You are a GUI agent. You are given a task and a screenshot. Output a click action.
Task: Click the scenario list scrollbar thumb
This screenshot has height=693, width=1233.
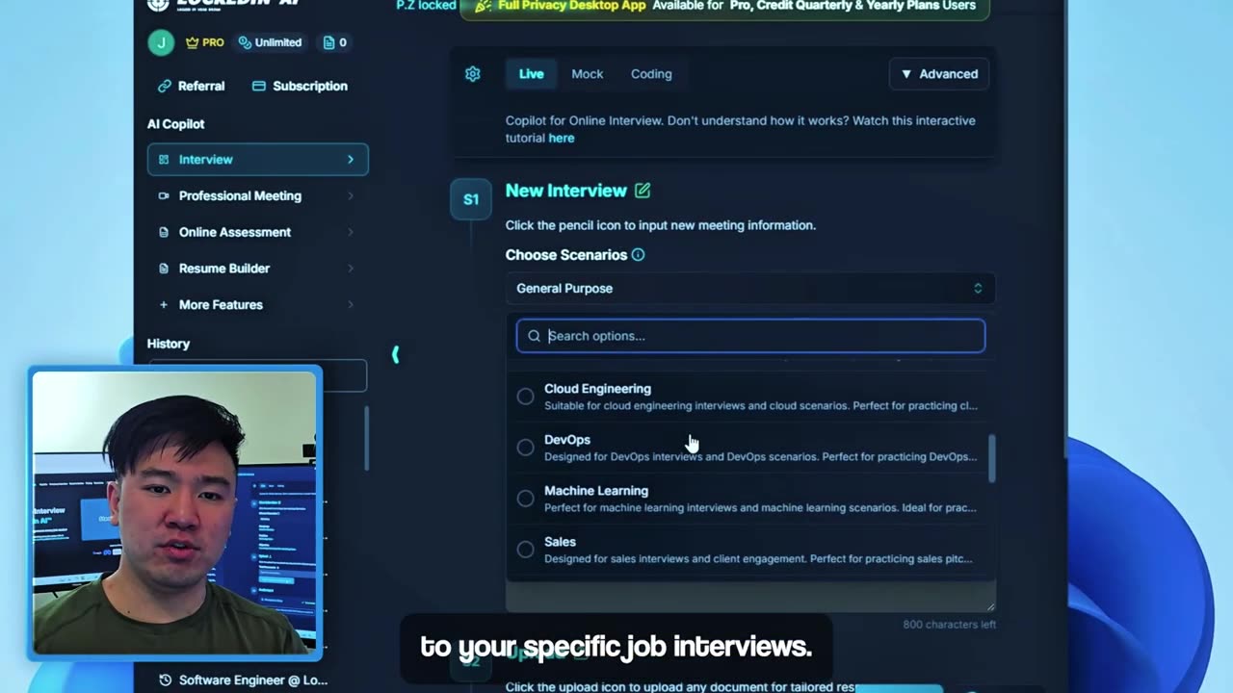(991, 458)
